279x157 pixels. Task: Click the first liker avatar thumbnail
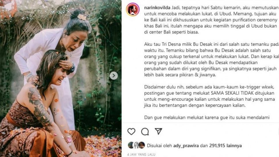(131, 145)
